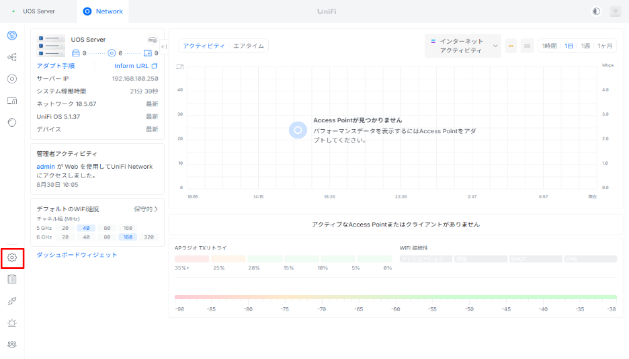Click the UniFi OS 5.1.37 row
This screenshot has height=359, width=629.
(x=97, y=117)
